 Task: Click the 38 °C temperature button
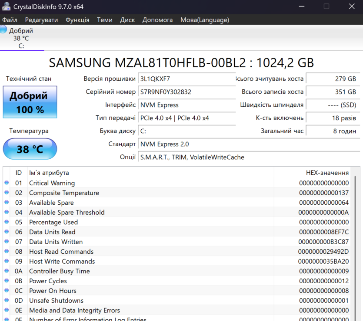[30, 149]
